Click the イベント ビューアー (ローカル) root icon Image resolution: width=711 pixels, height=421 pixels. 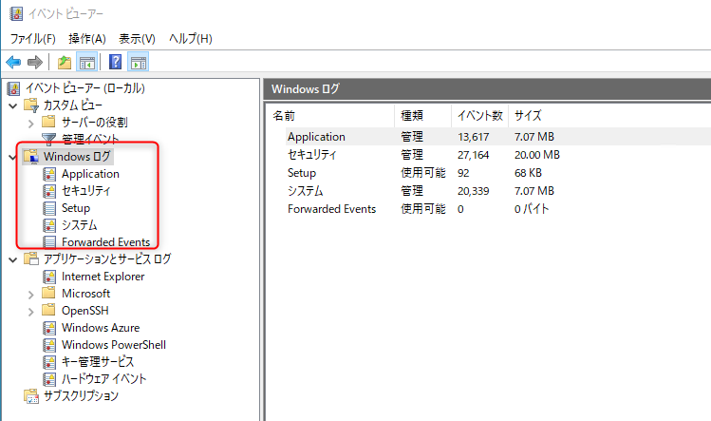pos(13,88)
